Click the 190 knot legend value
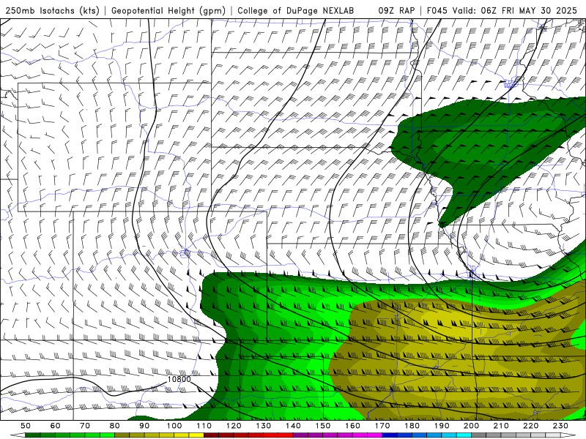Screen dimensions: 586x439 (x=442, y=426)
